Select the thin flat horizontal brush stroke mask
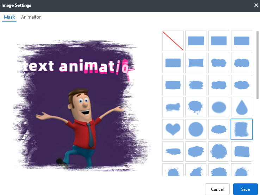260x195 pixels. coord(173,151)
